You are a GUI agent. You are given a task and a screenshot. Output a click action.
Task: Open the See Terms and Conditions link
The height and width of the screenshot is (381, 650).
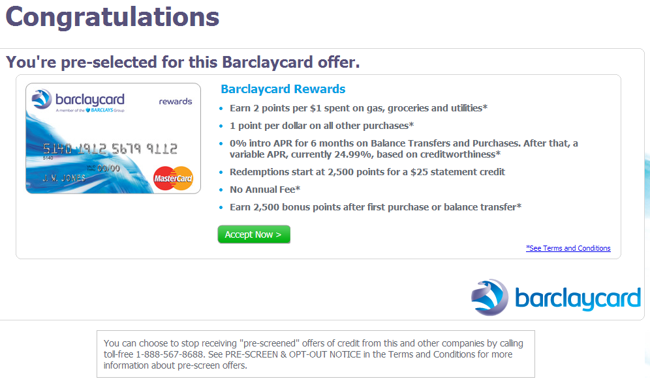[x=568, y=248]
